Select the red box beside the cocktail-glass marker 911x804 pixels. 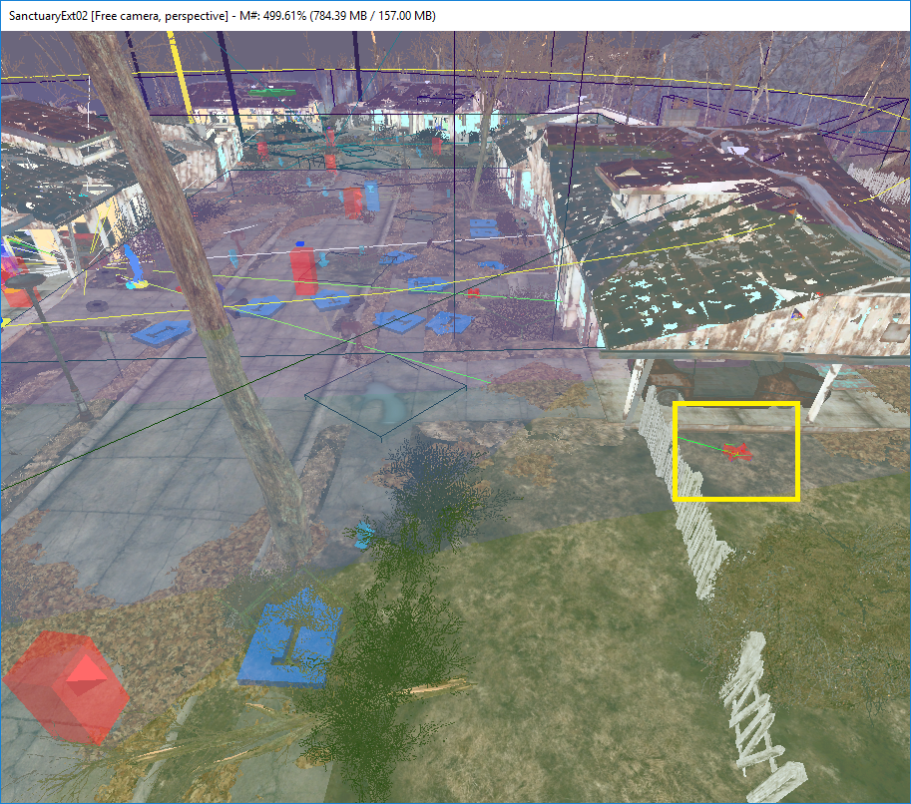coord(352,202)
